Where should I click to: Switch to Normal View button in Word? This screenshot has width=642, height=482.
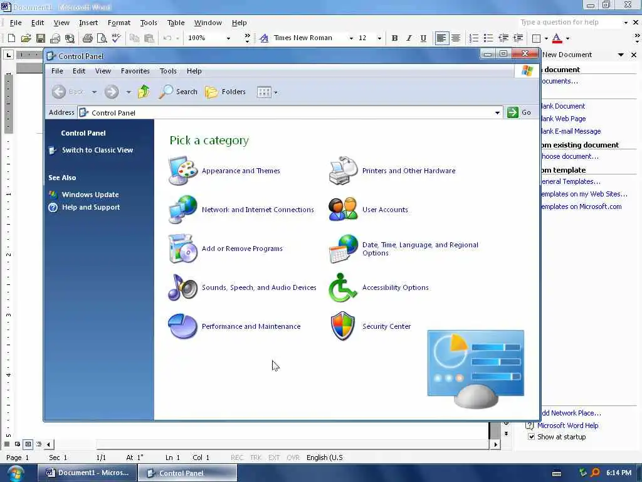click(6, 444)
